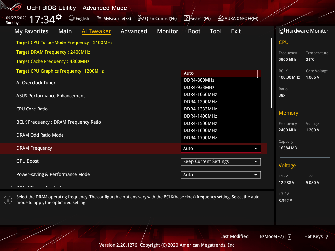Choose DDR4-1333MHz option
335x251 pixels.
(x=220, y=109)
